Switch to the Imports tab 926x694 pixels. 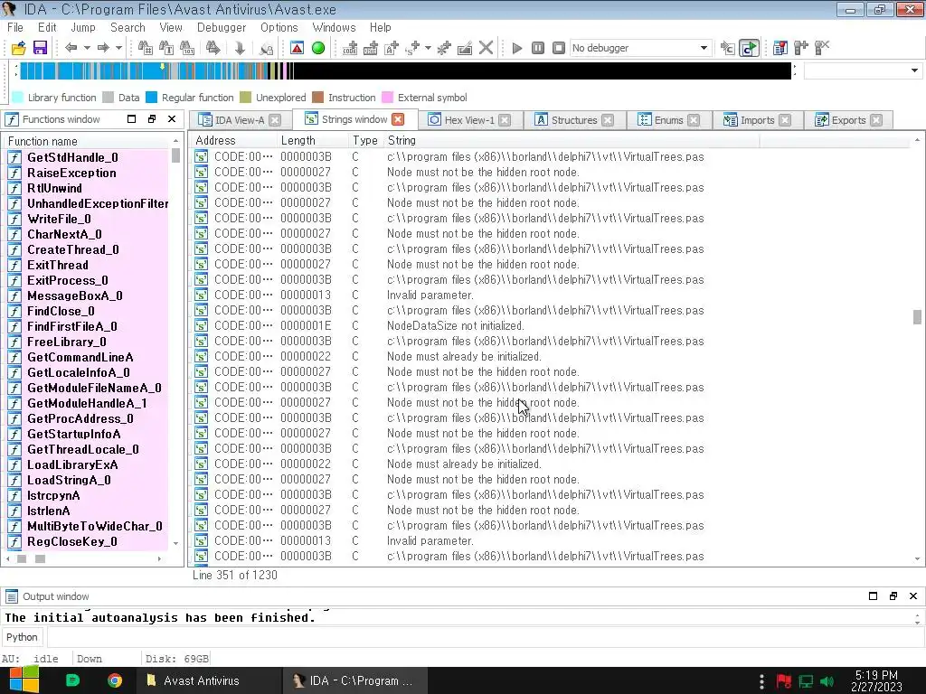757,120
